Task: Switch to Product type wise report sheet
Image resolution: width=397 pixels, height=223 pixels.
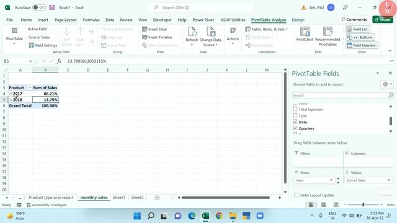Action: tap(51, 197)
